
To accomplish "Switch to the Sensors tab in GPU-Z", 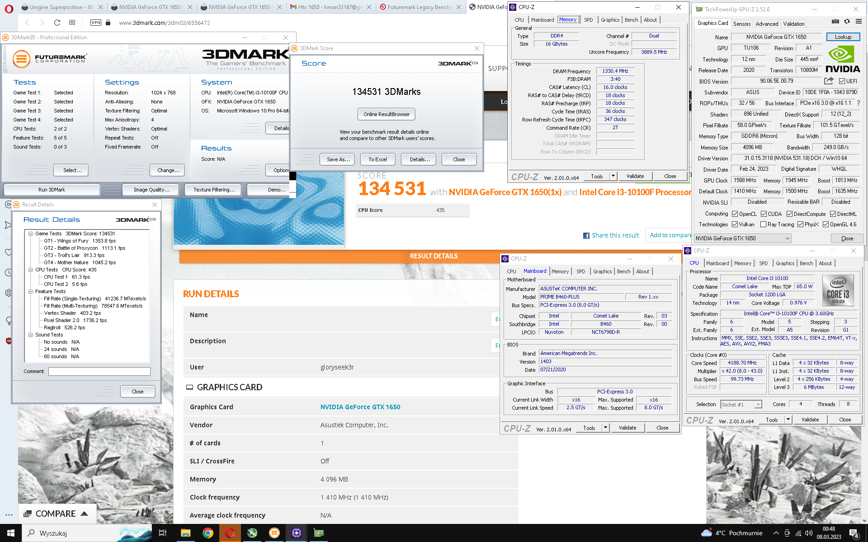I will pos(741,24).
